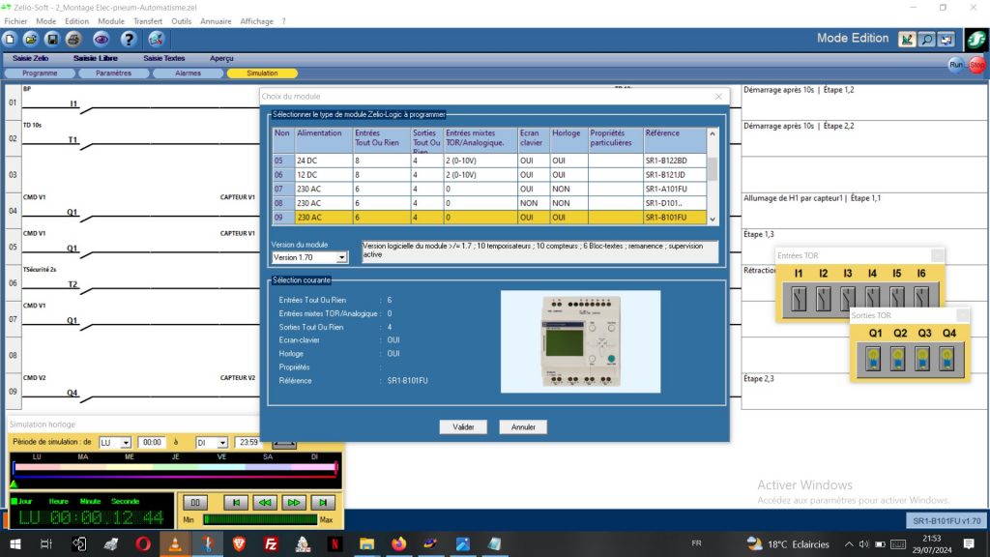This screenshot has height=557, width=990.
Task: Toggle input I2 switch in Entrées TOR
Action: [x=824, y=298]
